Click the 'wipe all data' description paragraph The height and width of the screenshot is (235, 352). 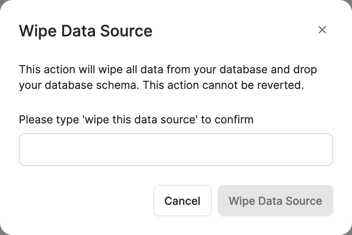(x=168, y=70)
